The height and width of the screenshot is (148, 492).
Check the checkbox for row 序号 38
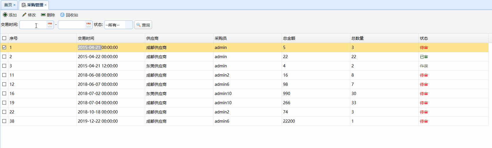(4, 121)
